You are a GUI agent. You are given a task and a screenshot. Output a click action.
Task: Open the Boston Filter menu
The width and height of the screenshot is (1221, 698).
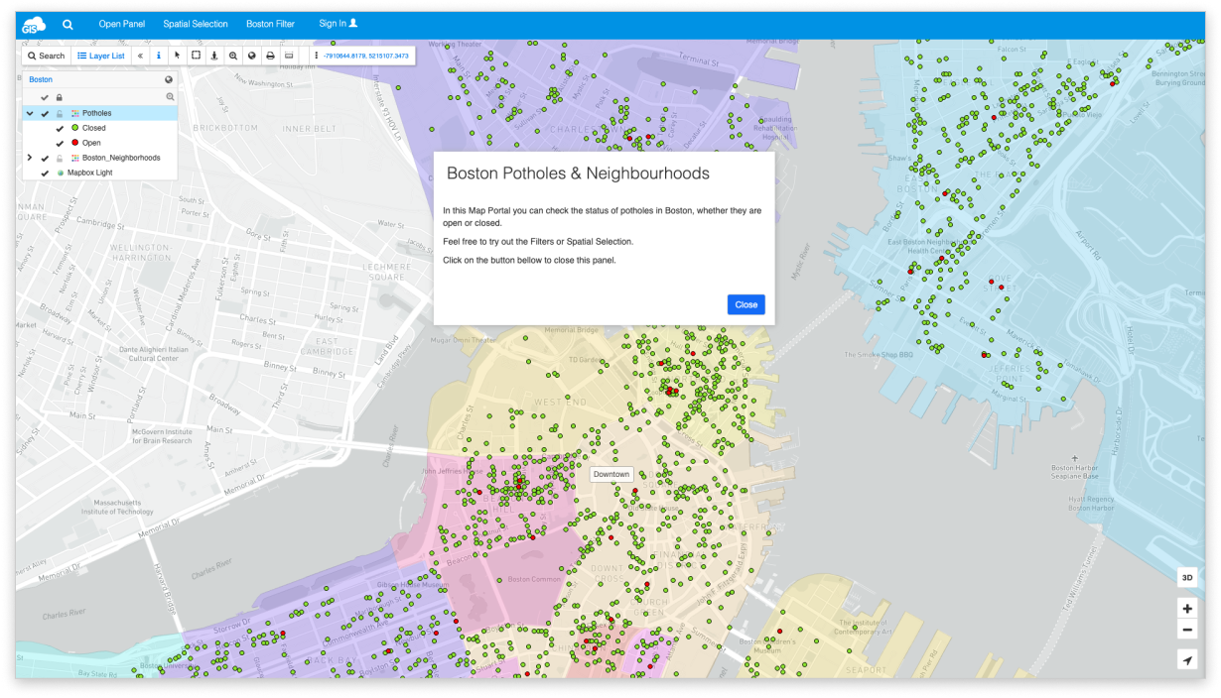pos(270,23)
